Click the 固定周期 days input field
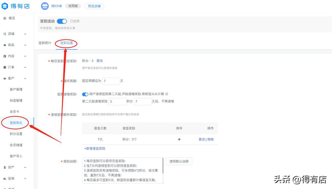This screenshot has width=332, height=189. pyautogui.click(x=111, y=81)
